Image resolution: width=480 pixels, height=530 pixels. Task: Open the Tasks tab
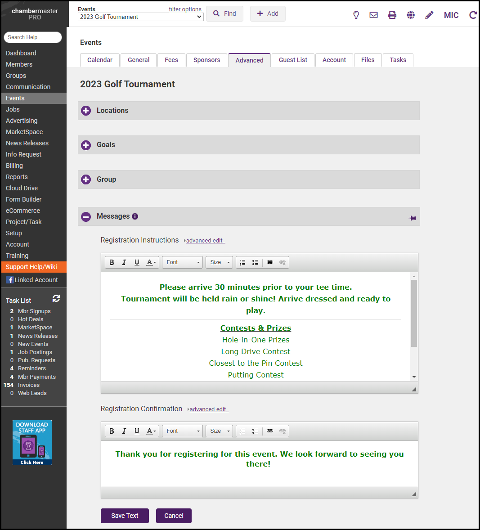[398, 60]
